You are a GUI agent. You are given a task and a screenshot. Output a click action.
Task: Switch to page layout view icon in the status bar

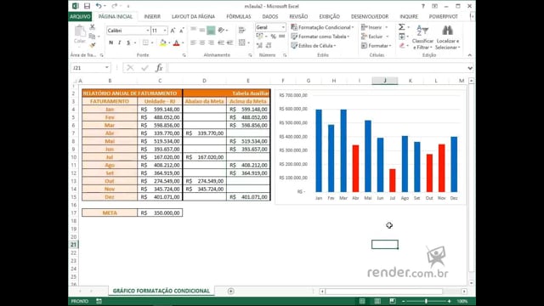pos(377,301)
